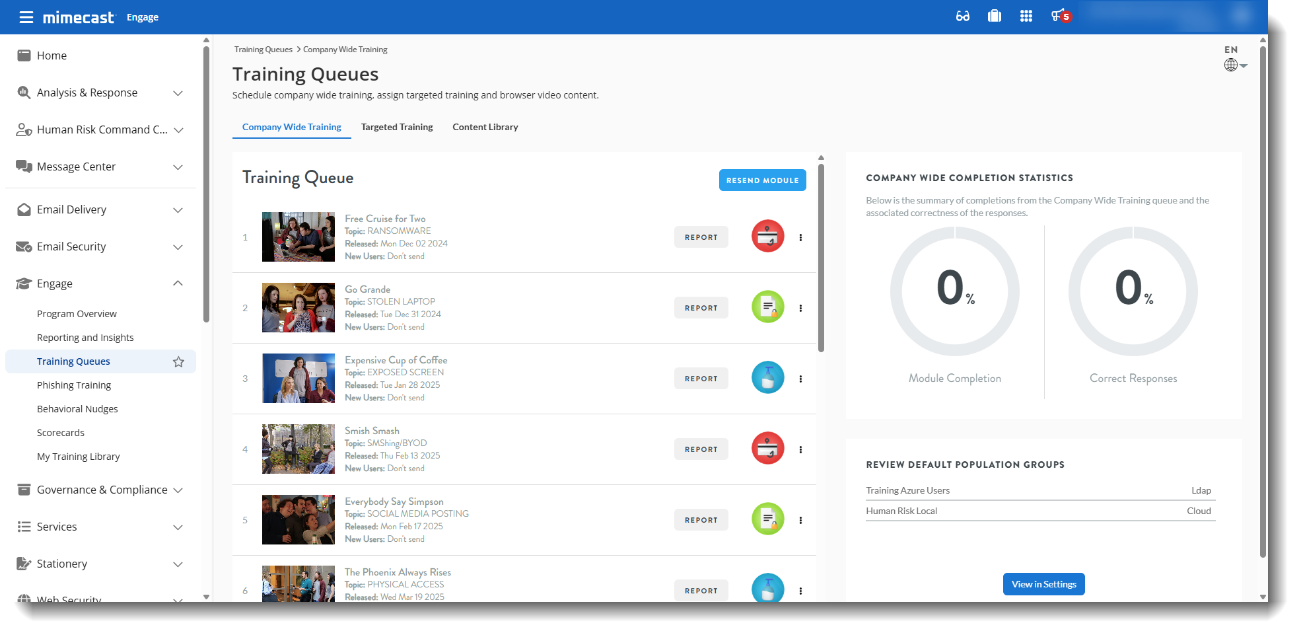Open the hamburger navigation menu
This screenshot has height=635, width=1301.
26,17
